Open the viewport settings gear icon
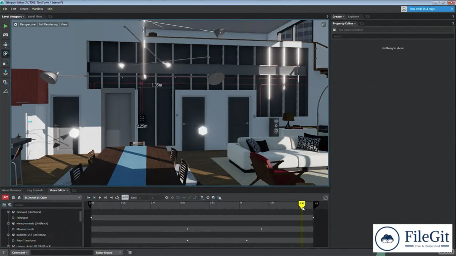This screenshot has width=456, height=256. (15, 25)
